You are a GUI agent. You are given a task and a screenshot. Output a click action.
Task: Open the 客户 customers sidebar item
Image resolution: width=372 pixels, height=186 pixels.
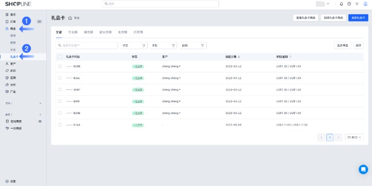(13, 64)
